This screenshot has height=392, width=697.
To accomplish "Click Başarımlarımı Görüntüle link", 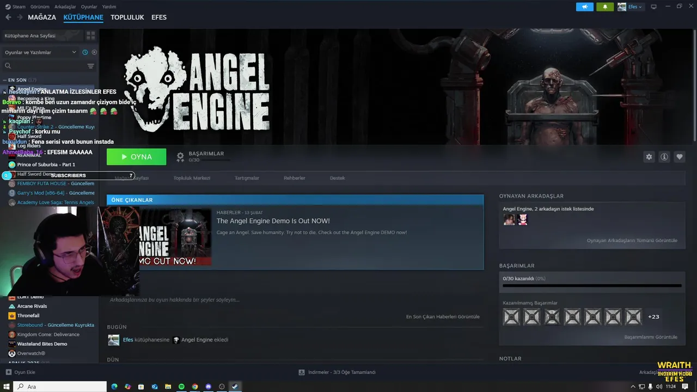I will (x=651, y=337).
